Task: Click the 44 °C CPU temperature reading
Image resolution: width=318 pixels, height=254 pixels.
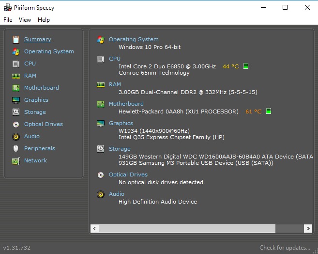Action: point(231,66)
